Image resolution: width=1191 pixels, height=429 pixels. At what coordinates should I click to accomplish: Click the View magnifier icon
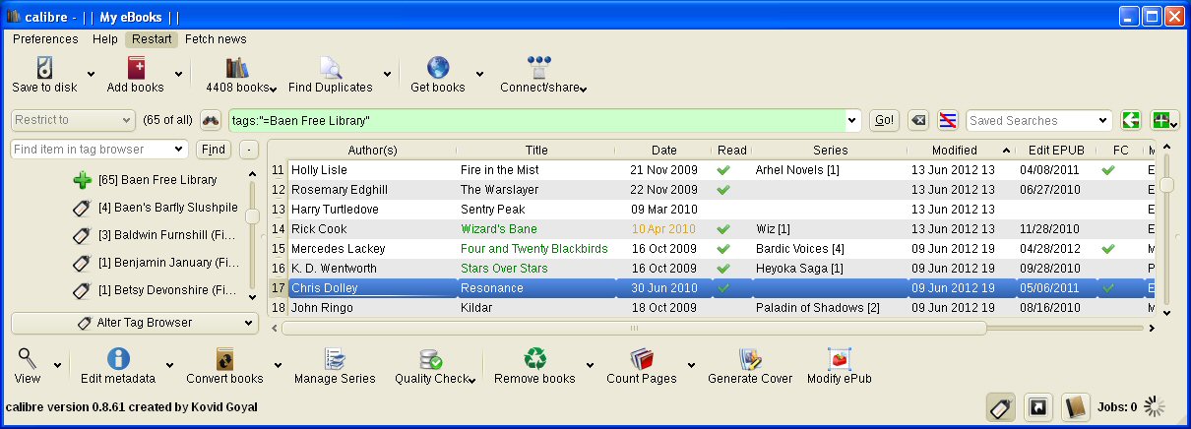[x=28, y=358]
